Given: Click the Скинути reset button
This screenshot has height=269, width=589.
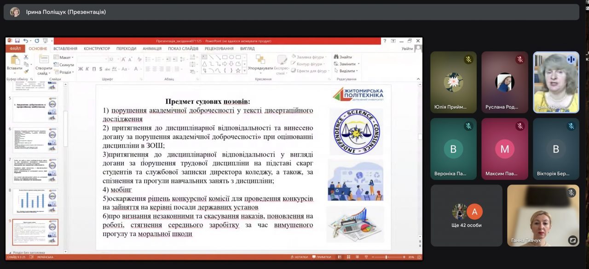Looking at the screenshot, I should click(x=64, y=65).
